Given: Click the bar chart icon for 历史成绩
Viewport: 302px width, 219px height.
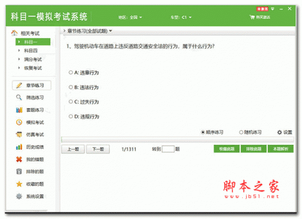Looking at the screenshot, I should pyautogui.click(x=19, y=147).
